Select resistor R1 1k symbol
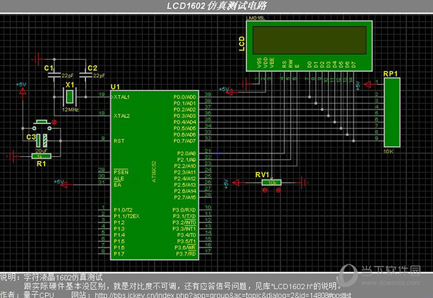Viewport: 433px width, 298px height. tap(41, 156)
